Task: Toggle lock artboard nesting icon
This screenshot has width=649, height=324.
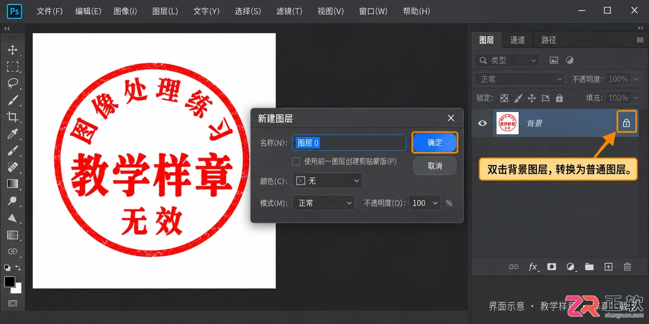Action: point(546,98)
